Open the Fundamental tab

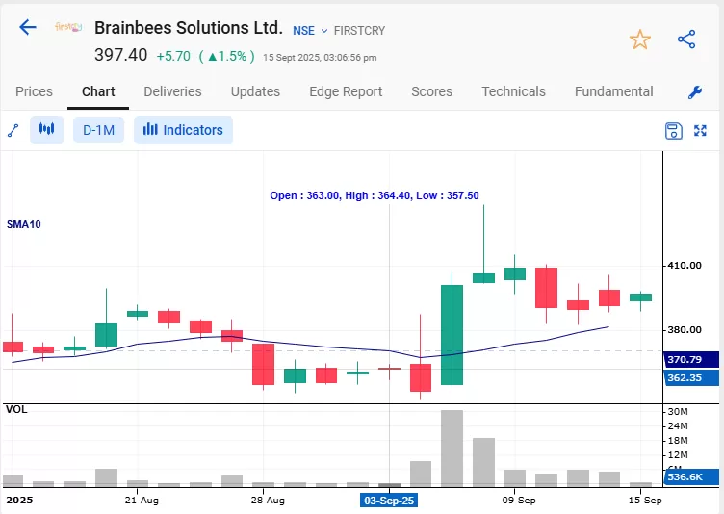(614, 91)
